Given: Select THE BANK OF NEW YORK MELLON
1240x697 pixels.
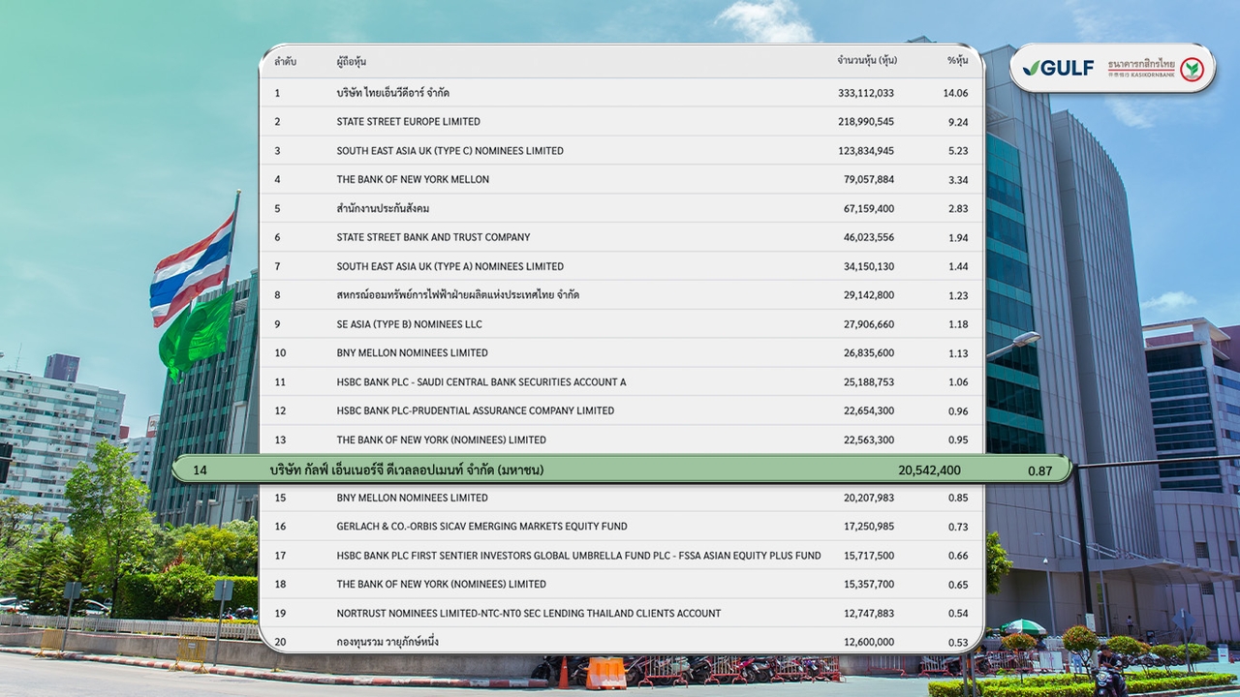Looking at the screenshot, I should (622, 180).
